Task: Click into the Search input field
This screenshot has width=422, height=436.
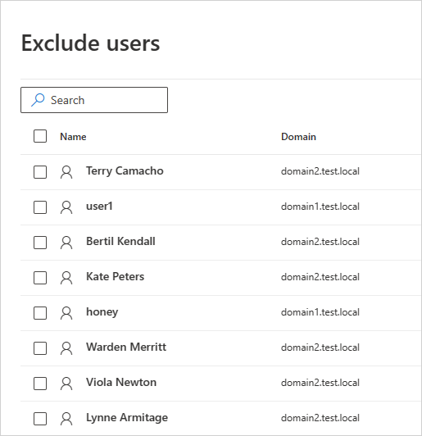Action: tap(94, 100)
